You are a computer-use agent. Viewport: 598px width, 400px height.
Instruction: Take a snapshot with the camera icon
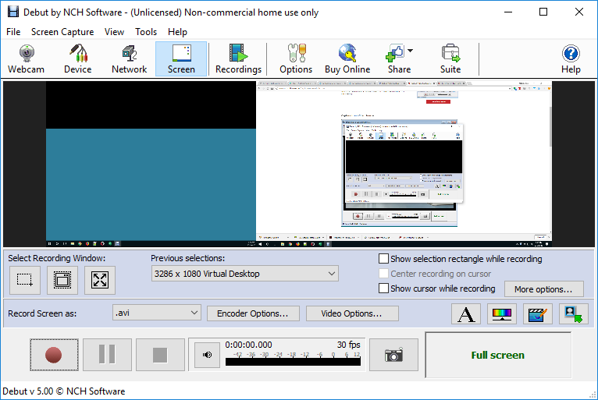(x=393, y=355)
